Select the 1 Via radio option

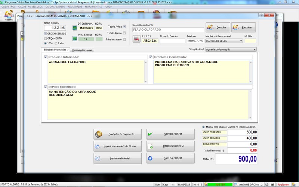coord(45,43)
